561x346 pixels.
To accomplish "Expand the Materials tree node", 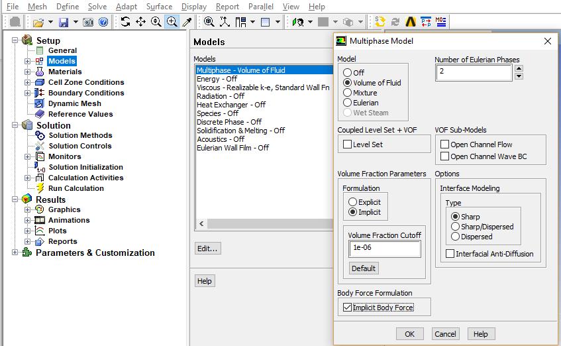I will coord(28,72).
